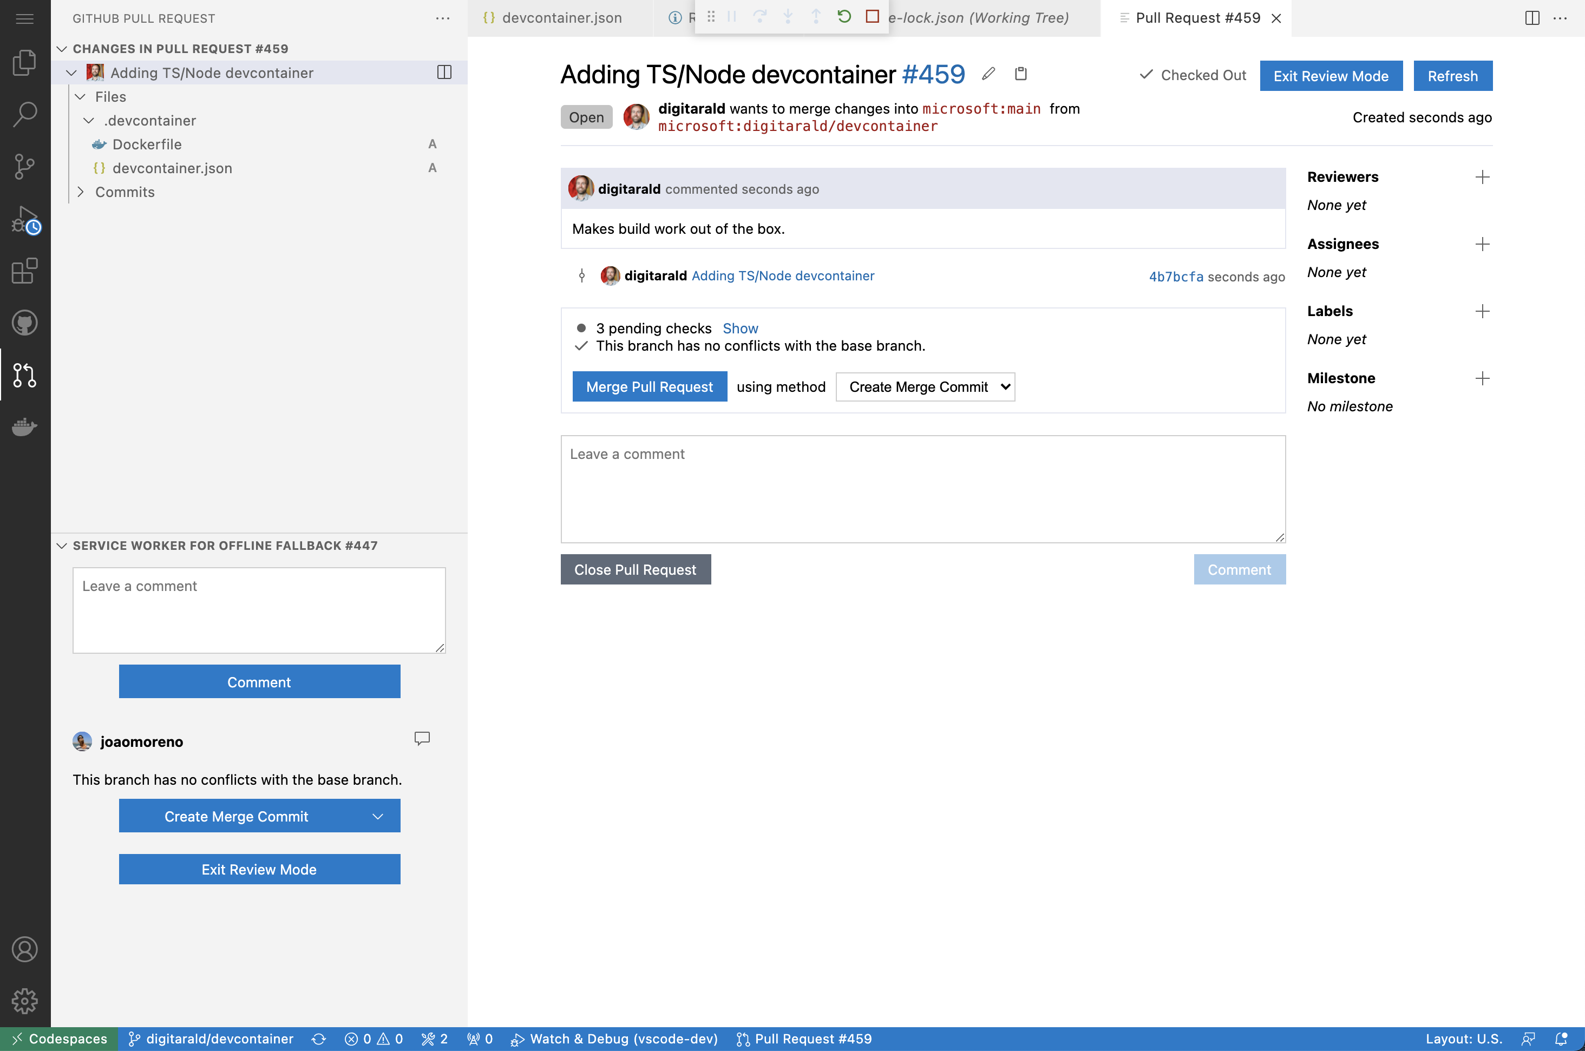Add a reviewer with plus icon

(x=1482, y=177)
